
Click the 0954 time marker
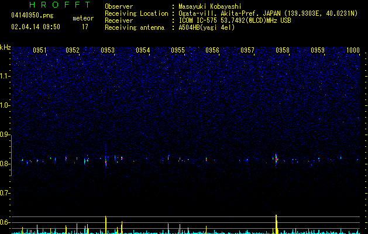pos(143,50)
